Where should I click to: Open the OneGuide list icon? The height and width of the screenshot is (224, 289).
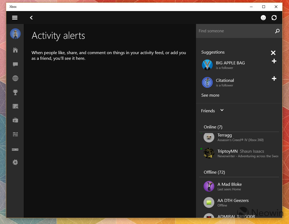pos(15,134)
